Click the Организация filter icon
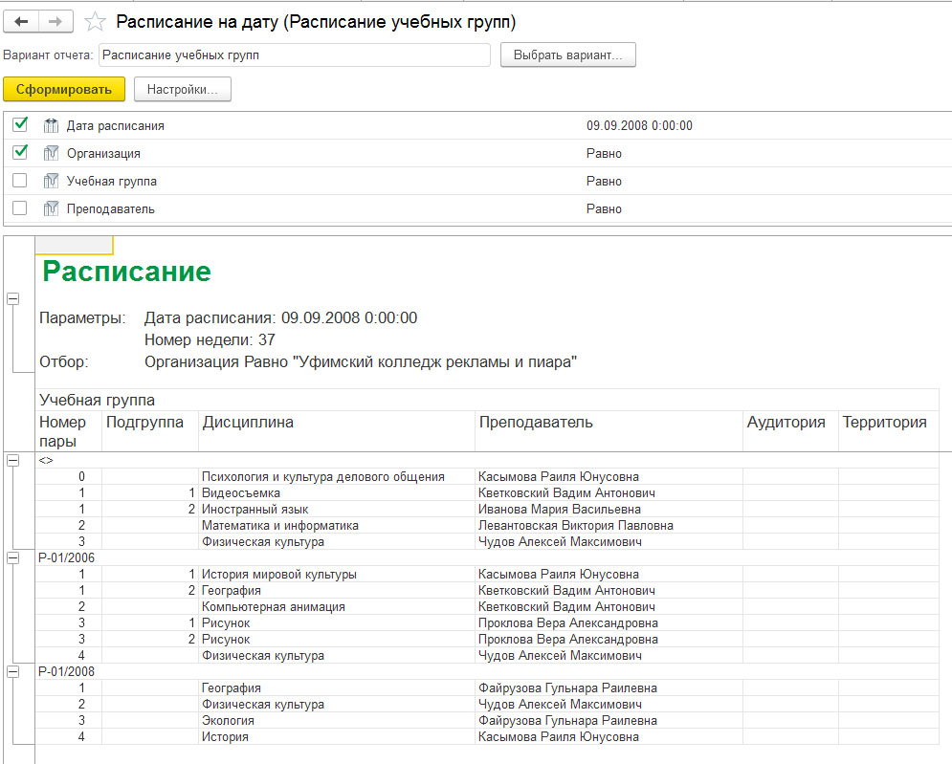The width and height of the screenshot is (952, 764). coord(51,154)
